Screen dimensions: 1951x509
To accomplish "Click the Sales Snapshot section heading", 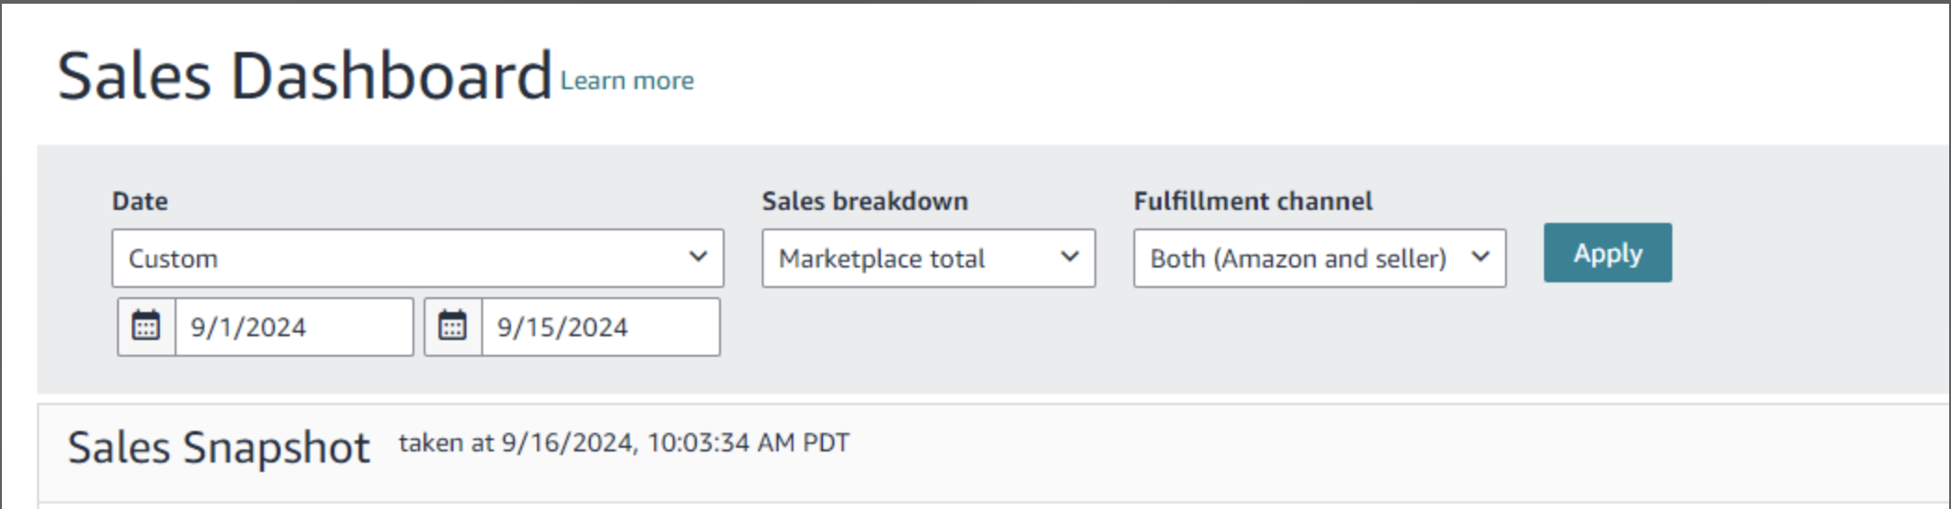I will pos(218,448).
